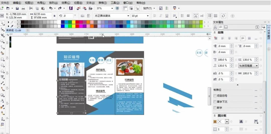Click the edit text abI icon
This screenshot has height=134, width=271.
pos(202,16)
